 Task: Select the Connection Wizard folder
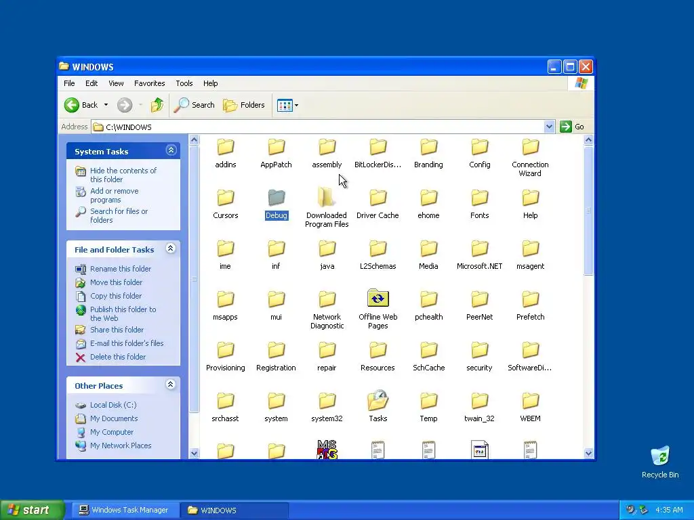(530, 158)
